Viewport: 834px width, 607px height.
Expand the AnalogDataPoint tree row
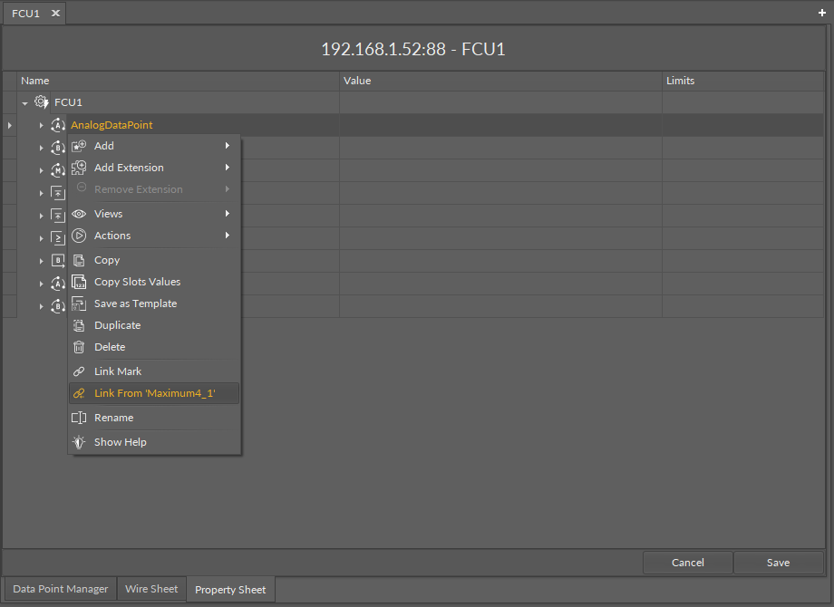click(x=41, y=125)
